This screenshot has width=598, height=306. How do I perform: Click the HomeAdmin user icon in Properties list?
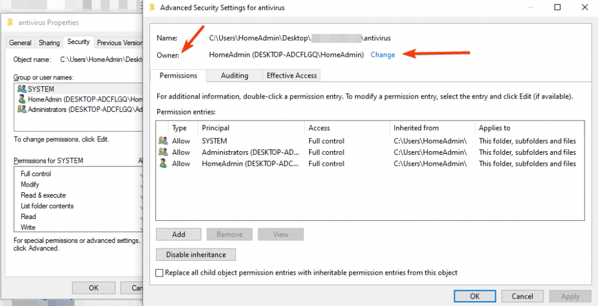22,99
